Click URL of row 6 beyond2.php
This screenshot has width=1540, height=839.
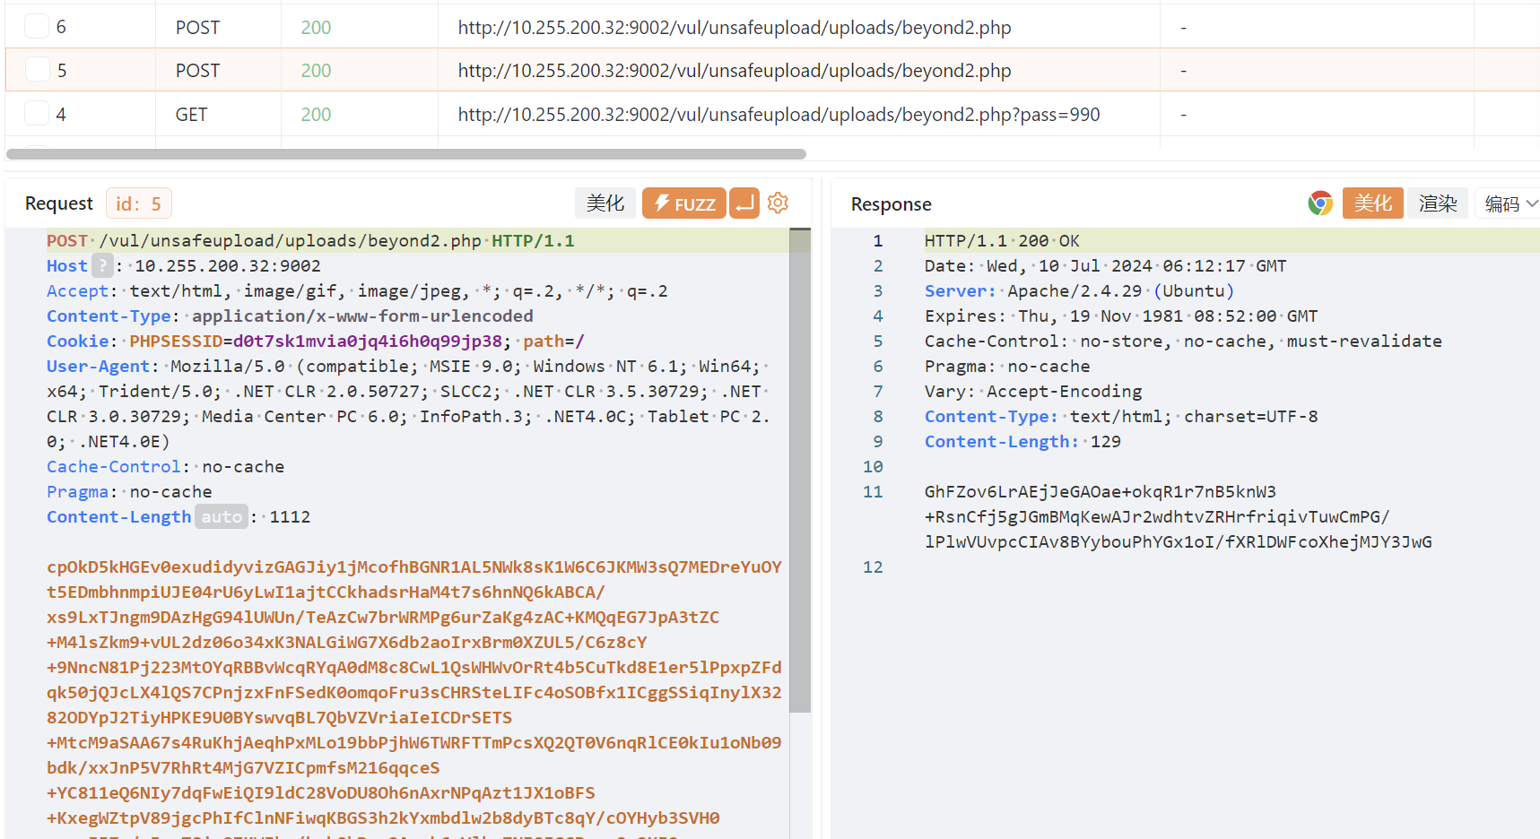pyautogui.click(x=735, y=27)
